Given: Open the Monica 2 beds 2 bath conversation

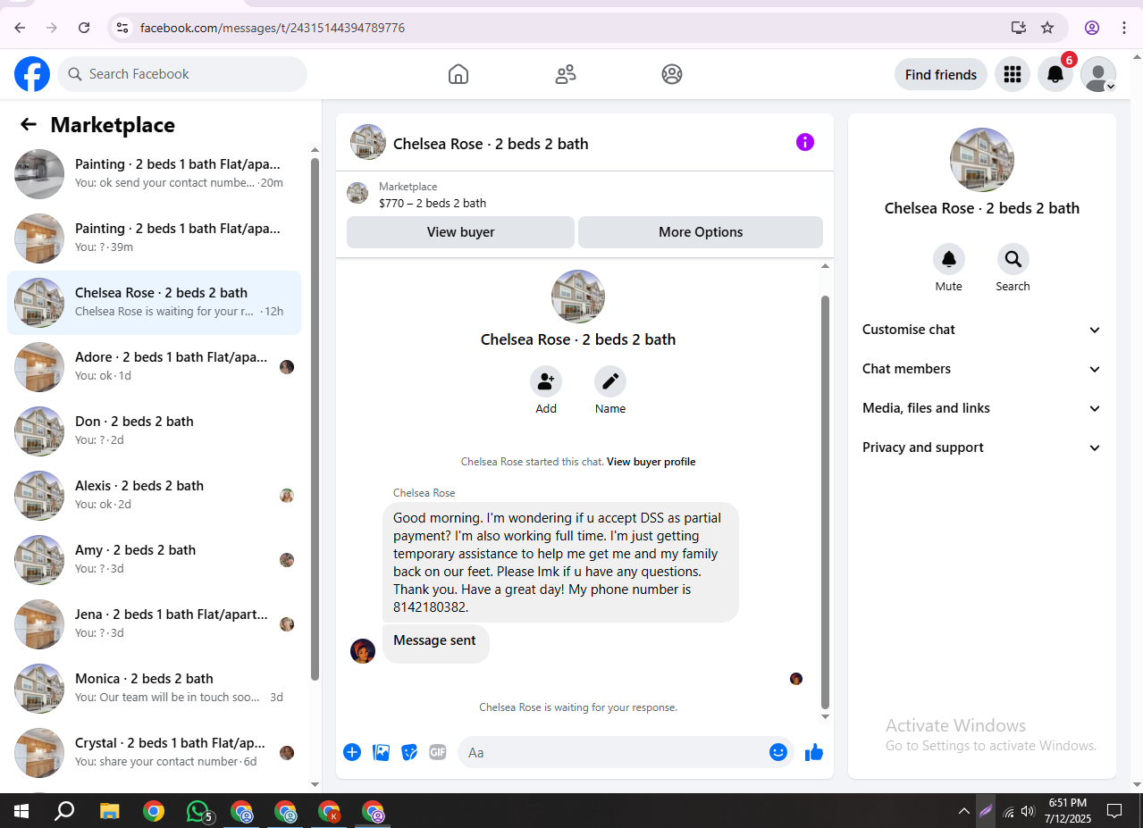Looking at the screenshot, I should tap(155, 689).
